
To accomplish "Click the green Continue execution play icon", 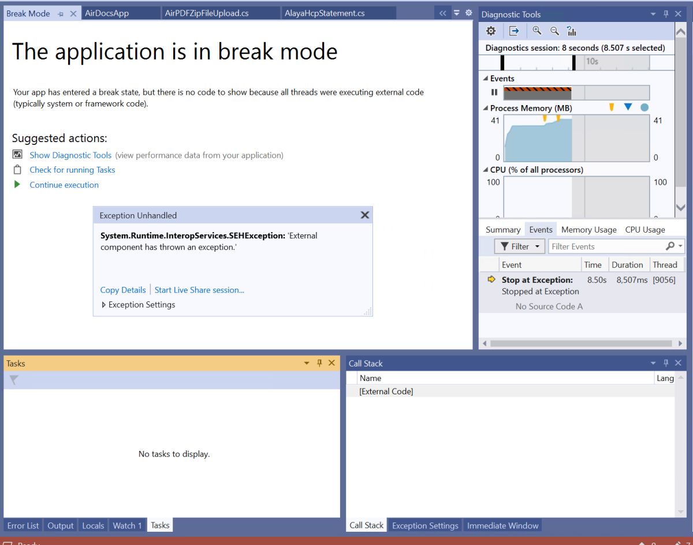I will 17,185.
